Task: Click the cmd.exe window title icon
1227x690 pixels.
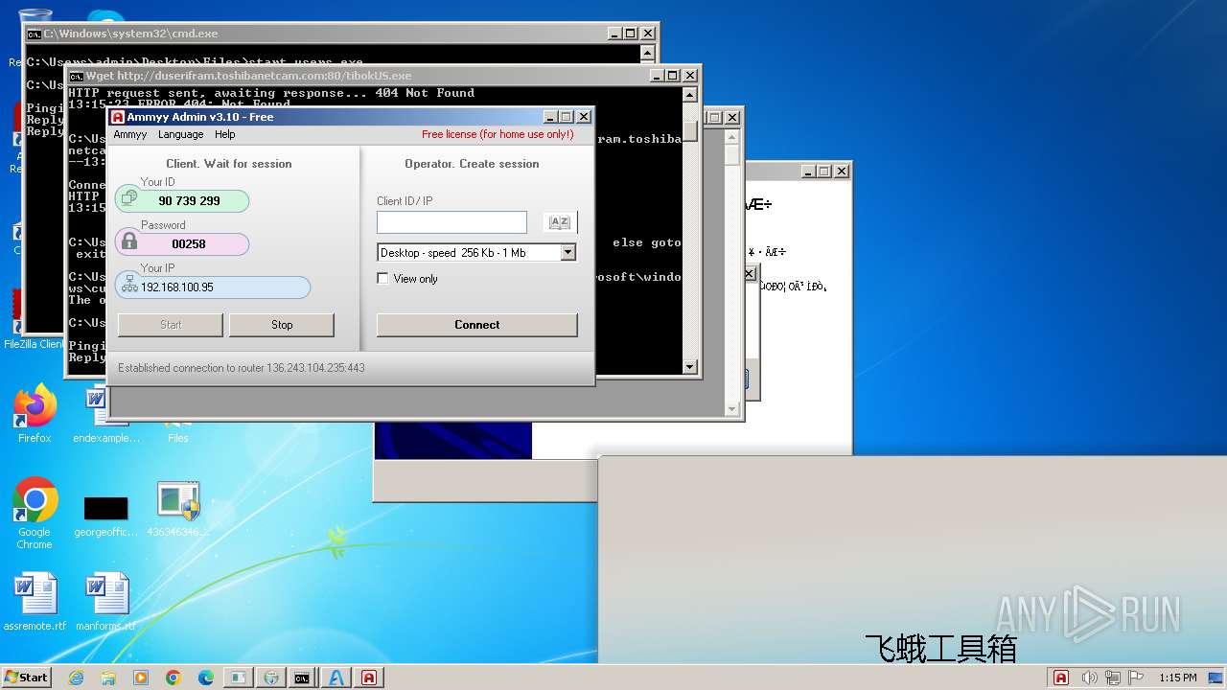Action: (34, 34)
